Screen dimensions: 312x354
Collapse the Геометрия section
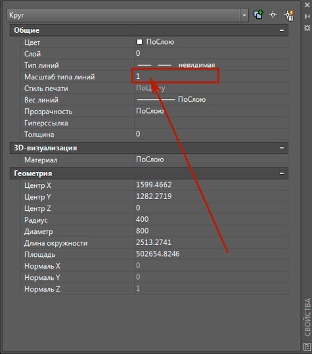coord(282,173)
